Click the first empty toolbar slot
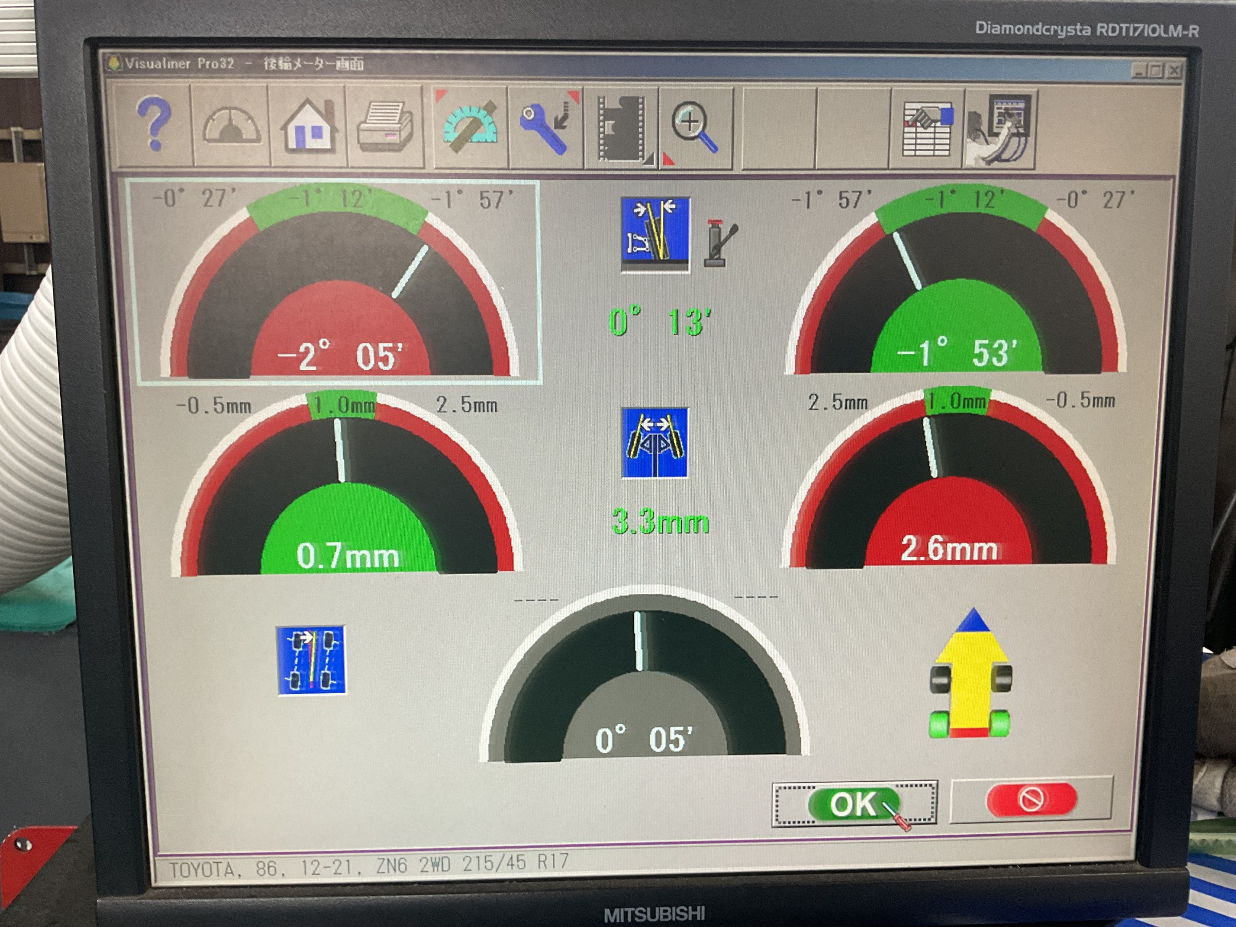1236x927 pixels. 779,129
